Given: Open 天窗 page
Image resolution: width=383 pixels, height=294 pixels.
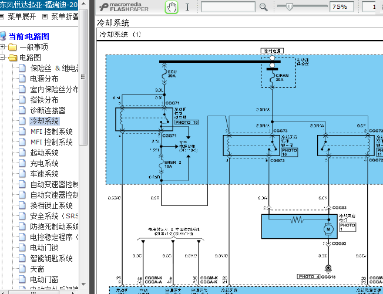Looking at the screenshot, I should [37, 269].
